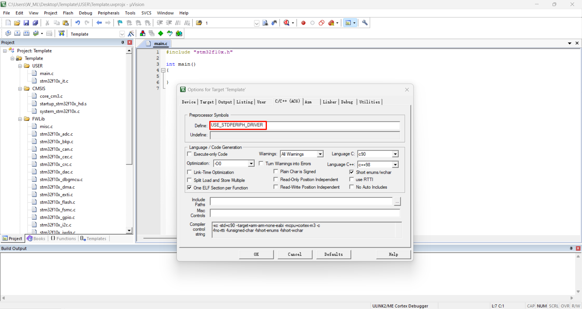
Task: Start debug session with magnifier d icon
Action: tap(287, 23)
